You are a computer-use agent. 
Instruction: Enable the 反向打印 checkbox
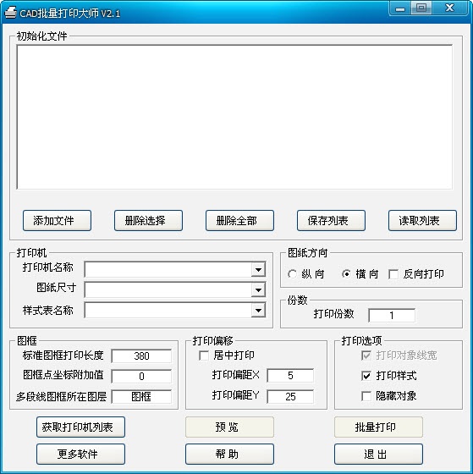(393, 274)
